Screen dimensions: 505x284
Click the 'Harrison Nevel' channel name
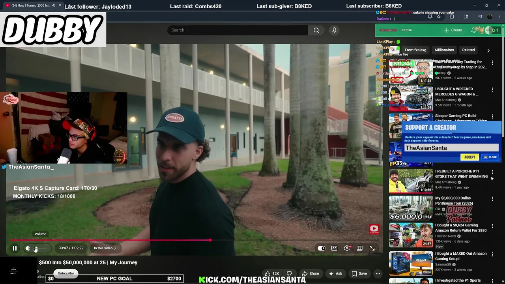[445, 236]
